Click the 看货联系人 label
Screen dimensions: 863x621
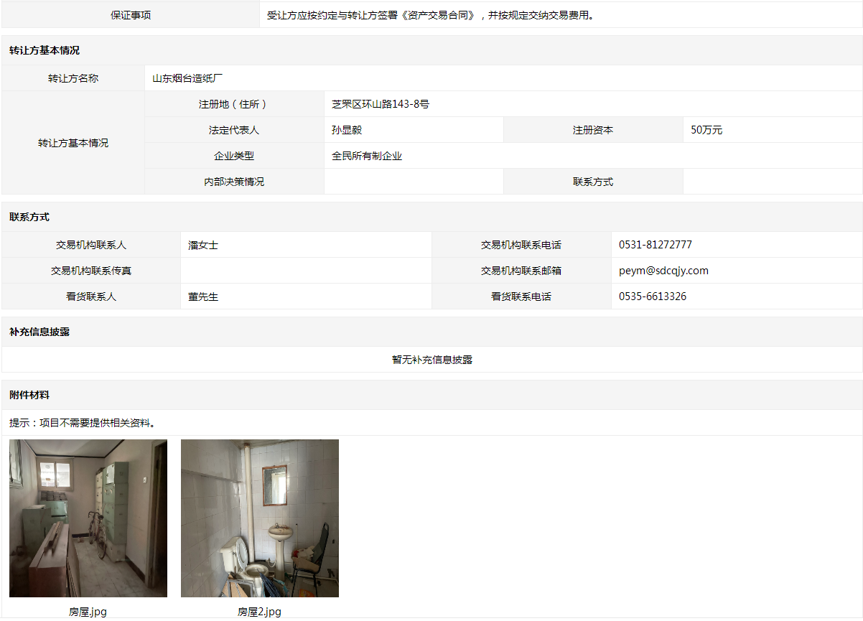point(91,297)
